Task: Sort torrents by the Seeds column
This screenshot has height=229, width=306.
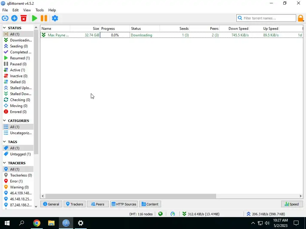Action: [175, 29]
